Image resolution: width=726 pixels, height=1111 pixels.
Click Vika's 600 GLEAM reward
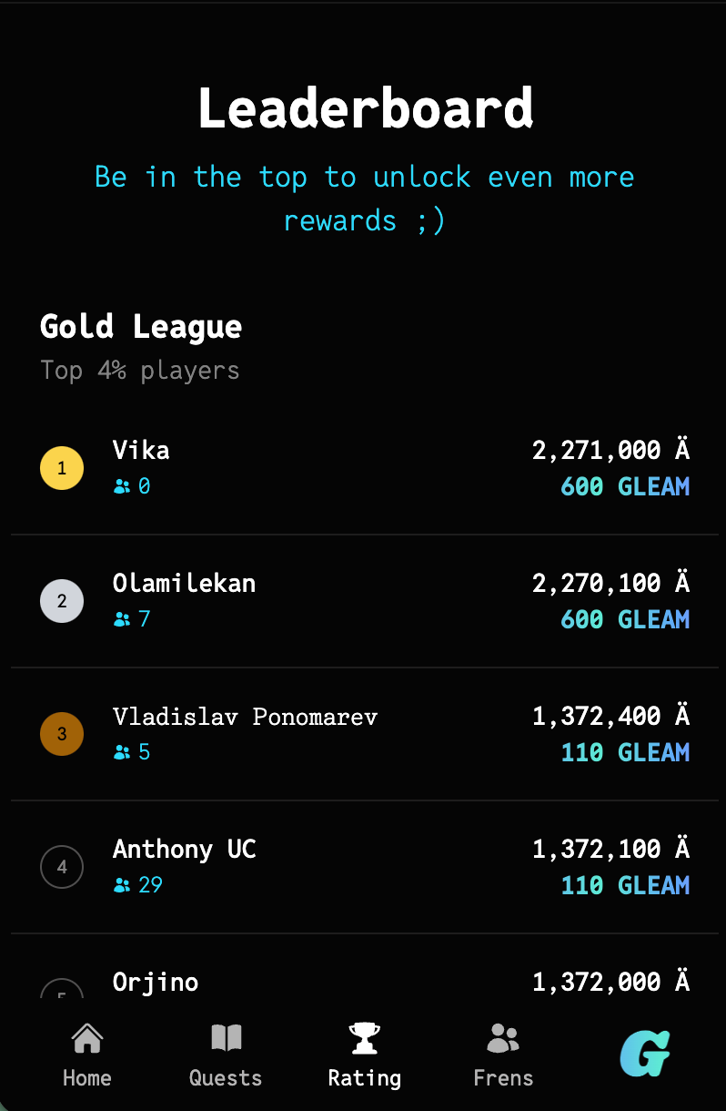(x=625, y=486)
